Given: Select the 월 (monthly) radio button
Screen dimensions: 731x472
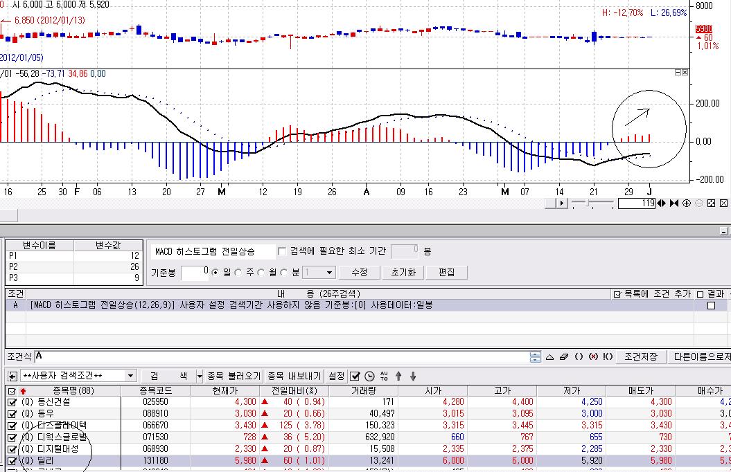Looking at the screenshot, I should [x=261, y=272].
